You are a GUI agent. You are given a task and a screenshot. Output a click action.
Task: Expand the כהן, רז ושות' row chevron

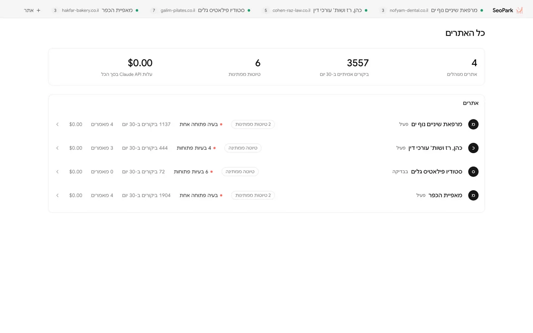click(x=57, y=148)
